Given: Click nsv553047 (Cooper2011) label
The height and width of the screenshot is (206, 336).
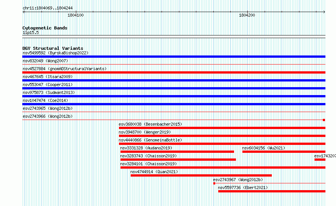Looking at the screenshot, I should (x=48, y=85).
